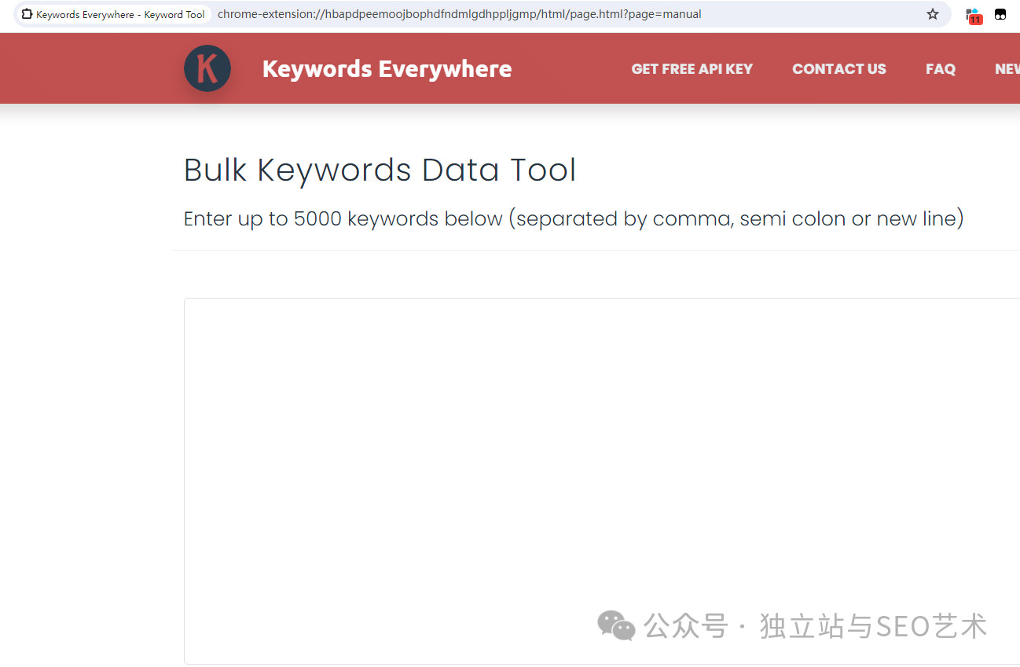Click the bookmark star in address bar

coord(932,14)
